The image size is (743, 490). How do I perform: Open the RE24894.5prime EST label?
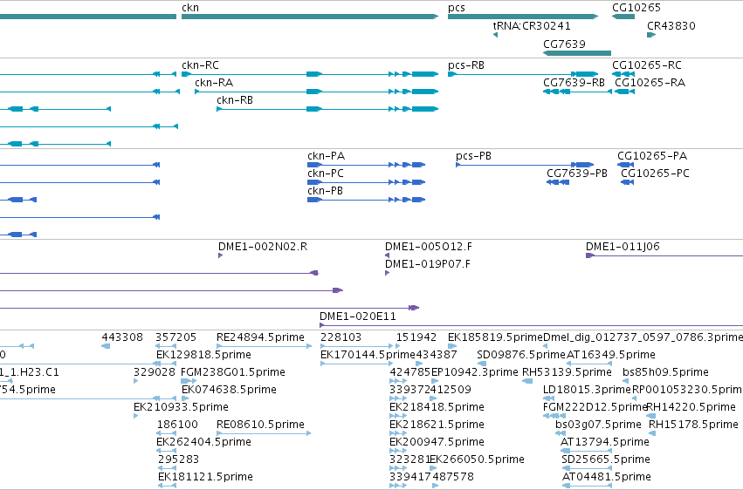pyautogui.click(x=260, y=337)
